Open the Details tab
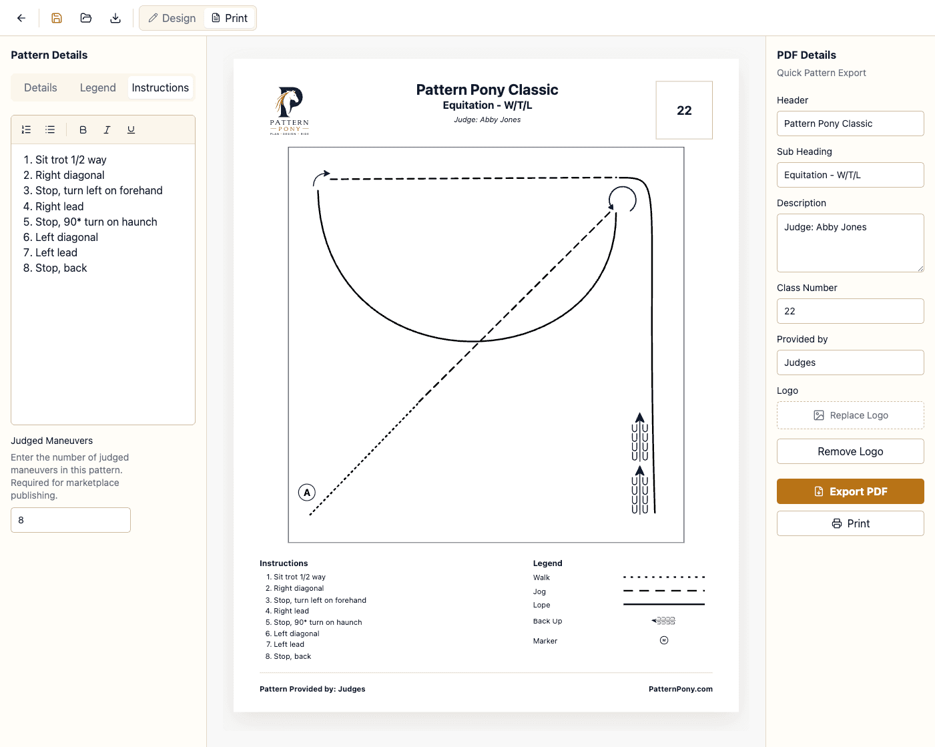 click(x=41, y=87)
